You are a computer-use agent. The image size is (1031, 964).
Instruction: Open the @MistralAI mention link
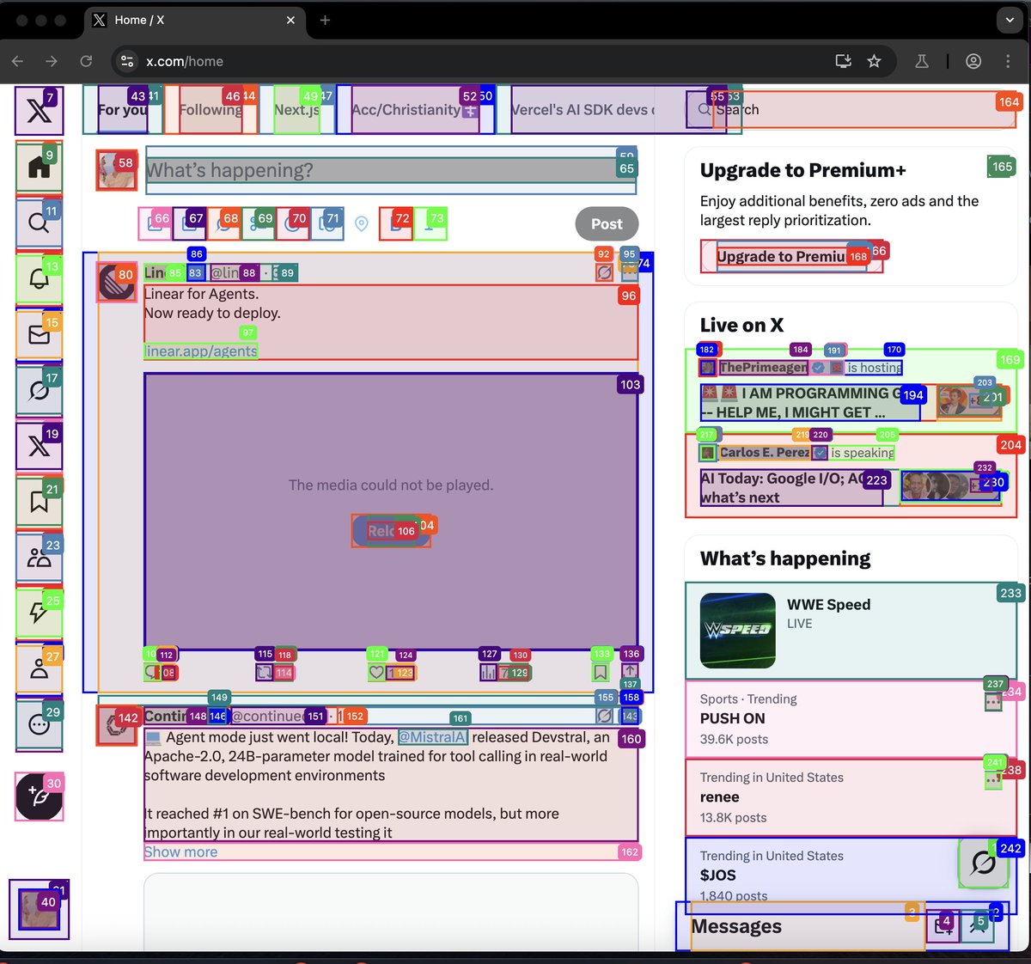[x=433, y=737]
